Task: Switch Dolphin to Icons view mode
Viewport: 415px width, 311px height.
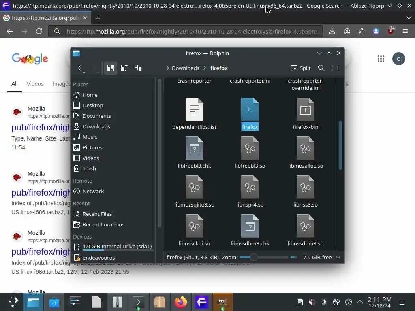Action: 111,68
